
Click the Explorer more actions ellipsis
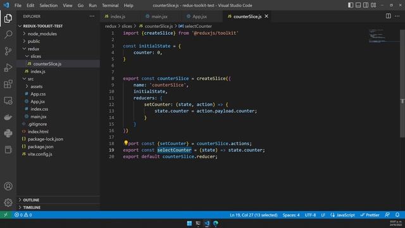(92, 16)
